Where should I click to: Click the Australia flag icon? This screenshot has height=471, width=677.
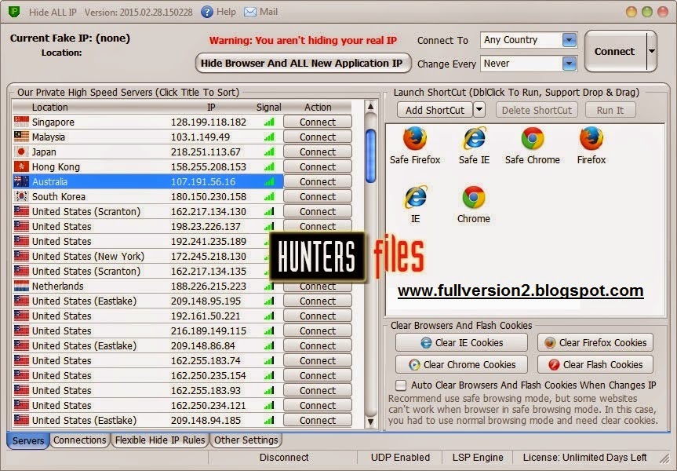point(21,181)
